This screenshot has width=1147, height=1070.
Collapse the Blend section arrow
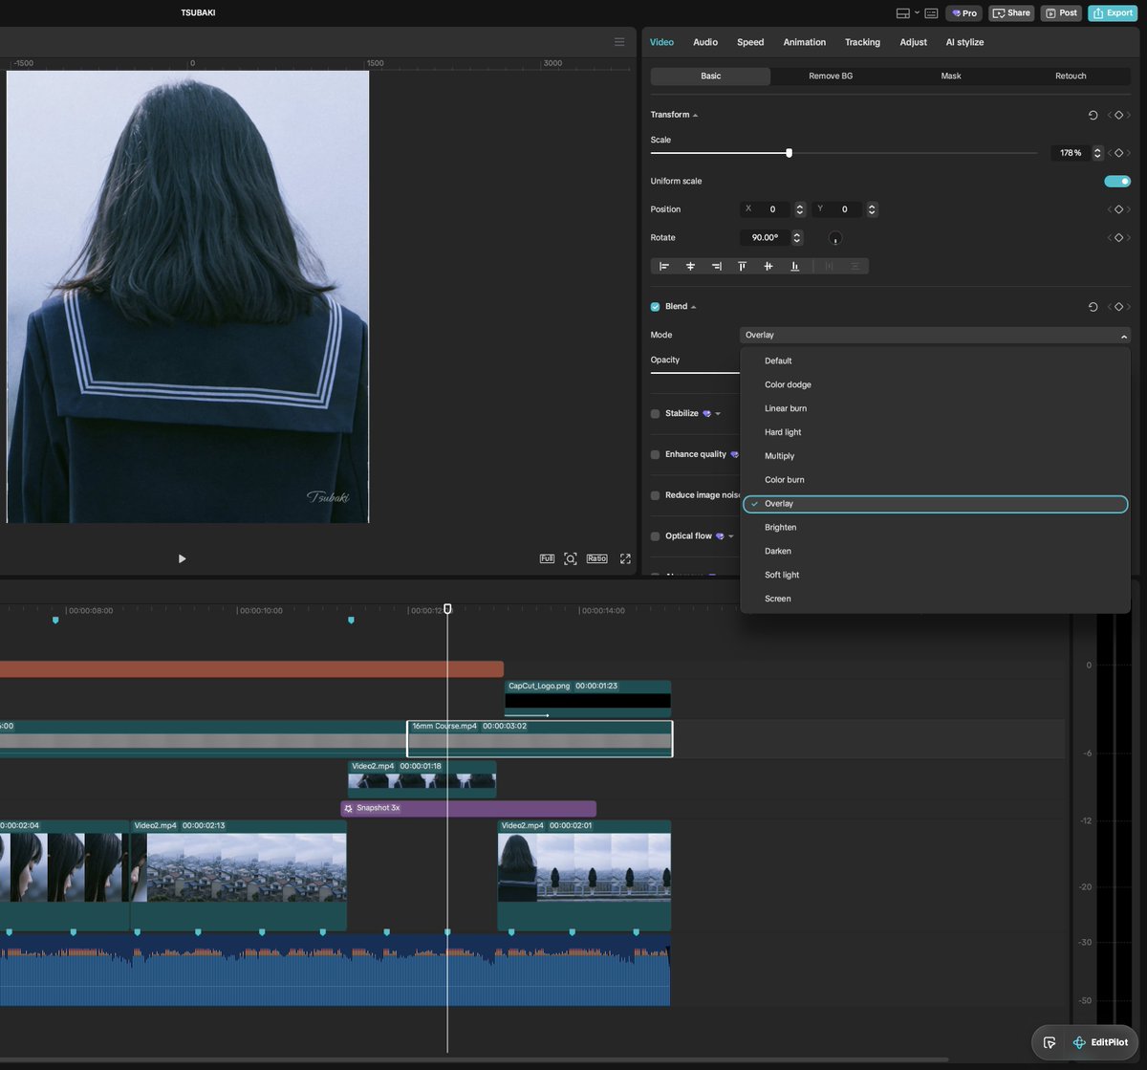click(x=694, y=307)
